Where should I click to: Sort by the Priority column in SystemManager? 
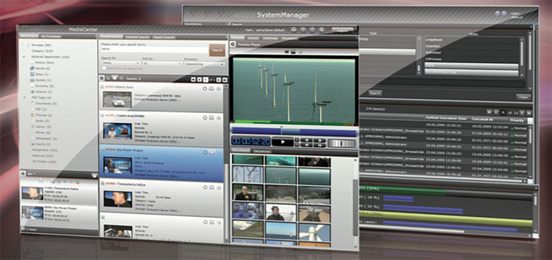point(516,120)
